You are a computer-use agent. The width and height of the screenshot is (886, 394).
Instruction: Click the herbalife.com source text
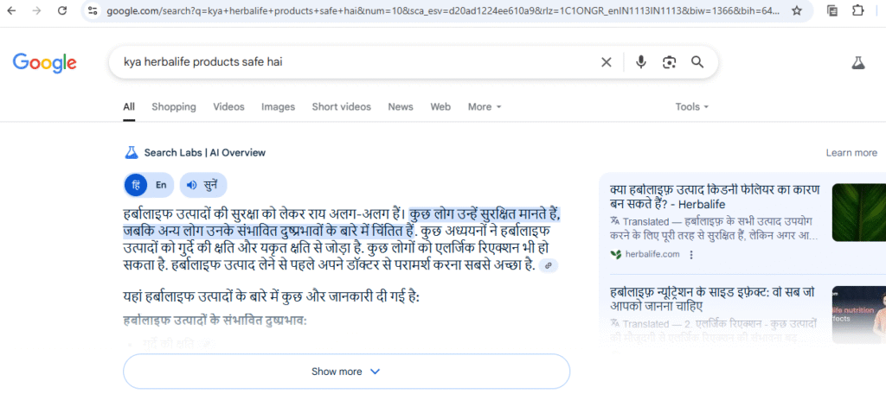[x=652, y=255]
